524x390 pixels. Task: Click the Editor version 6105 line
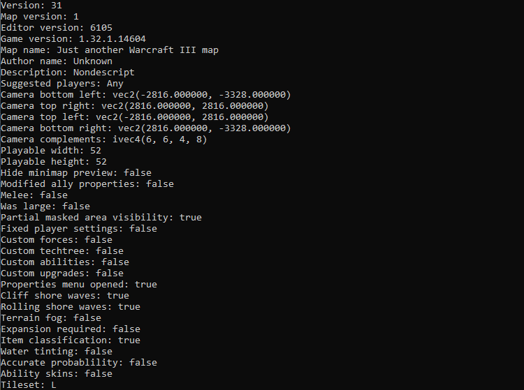(57, 28)
